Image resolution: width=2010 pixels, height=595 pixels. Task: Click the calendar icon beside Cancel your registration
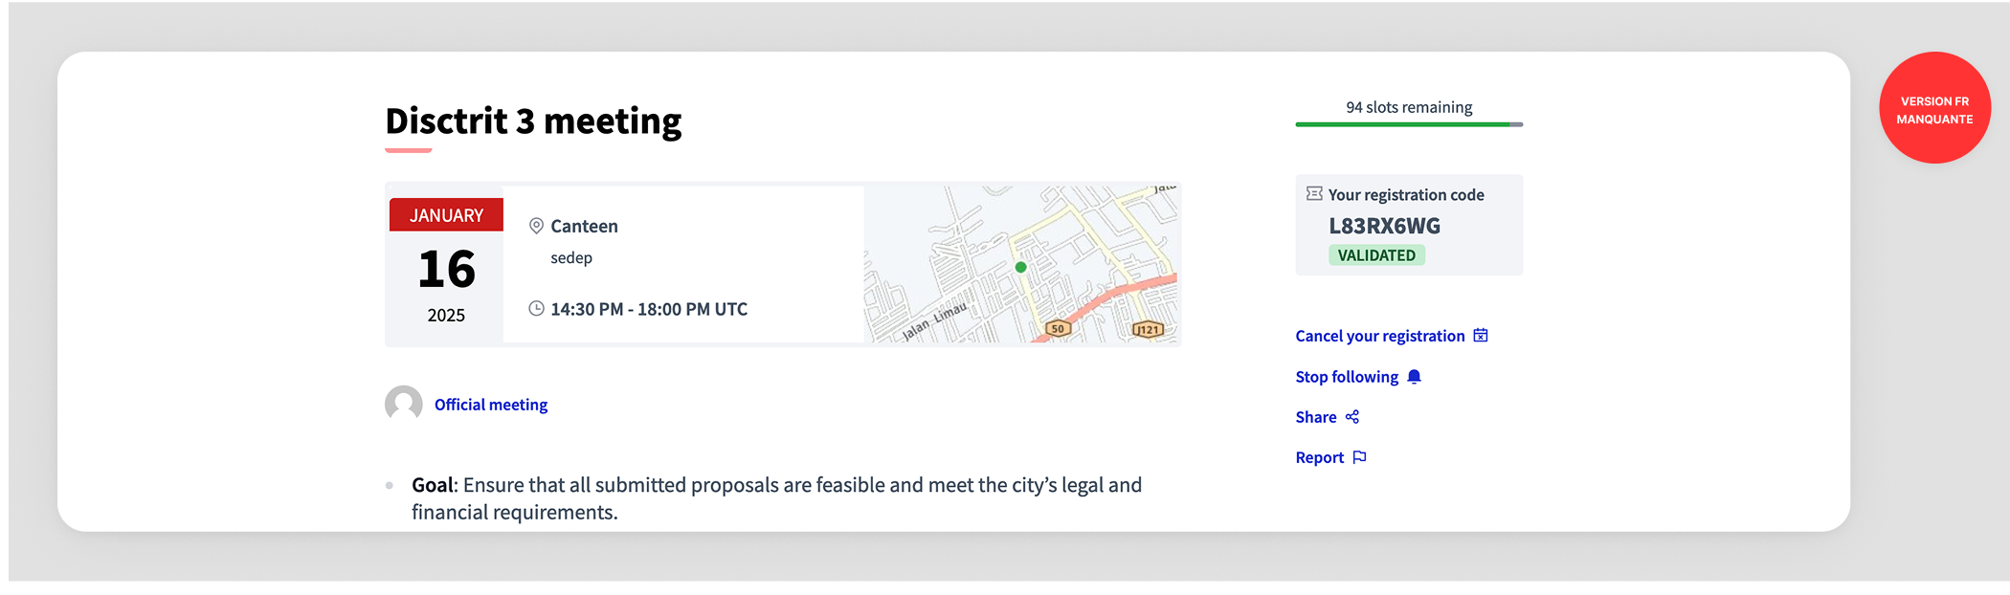tap(1481, 335)
